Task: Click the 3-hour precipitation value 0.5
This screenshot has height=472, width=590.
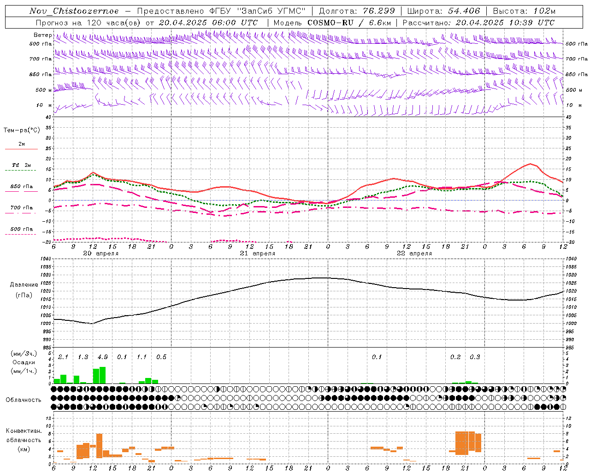Action: pyautogui.click(x=161, y=357)
